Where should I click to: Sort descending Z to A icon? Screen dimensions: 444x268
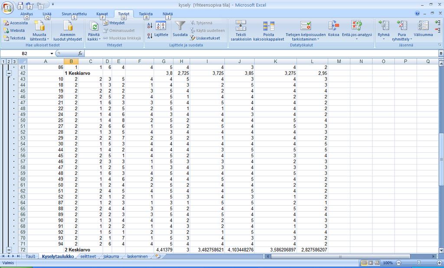(150, 36)
